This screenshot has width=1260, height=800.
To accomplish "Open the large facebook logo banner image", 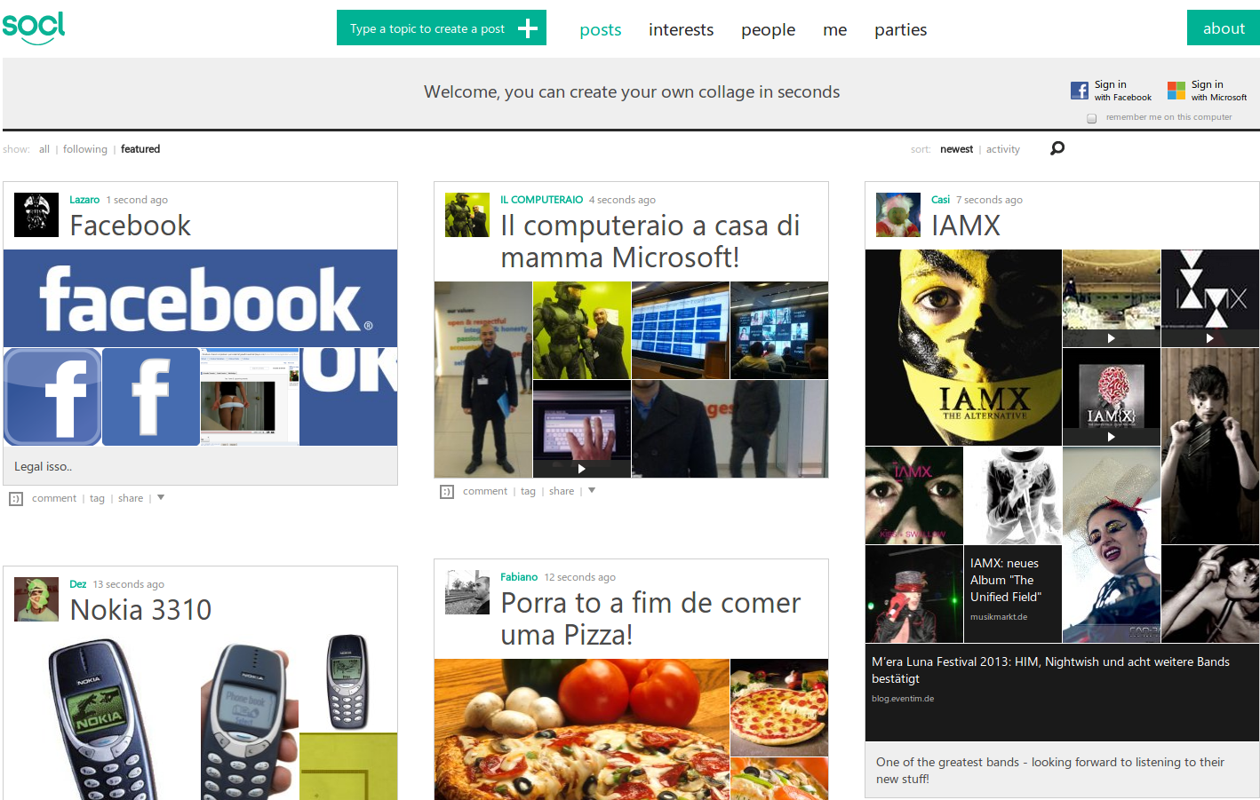I will coord(201,298).
